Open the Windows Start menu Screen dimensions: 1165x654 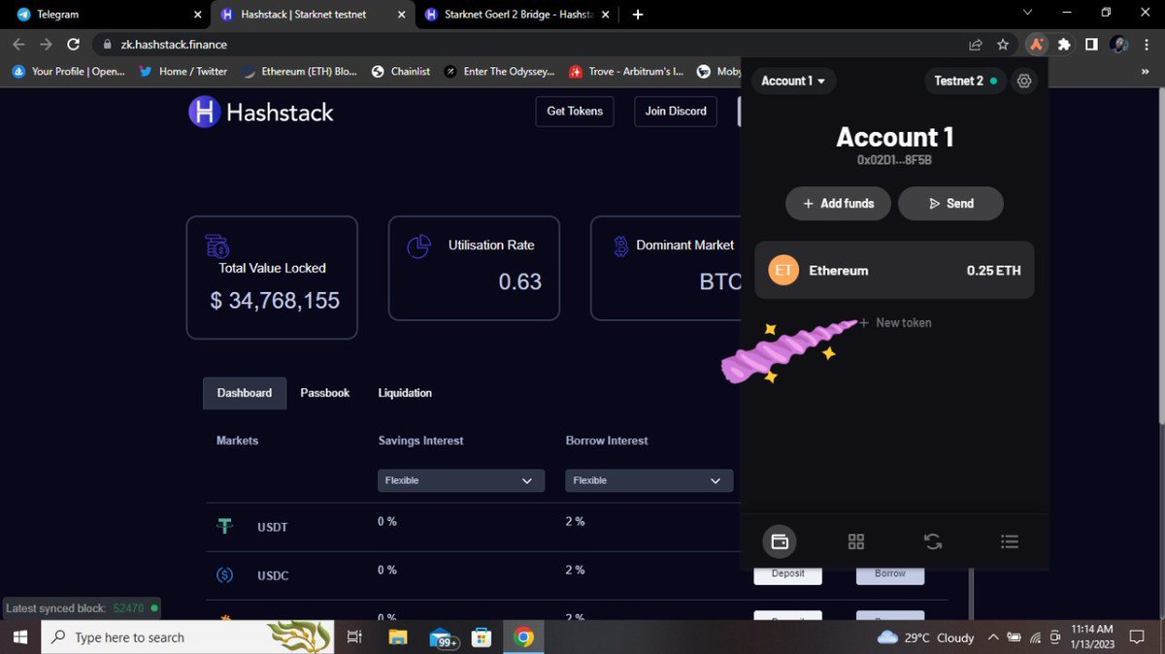click(19, 638)
